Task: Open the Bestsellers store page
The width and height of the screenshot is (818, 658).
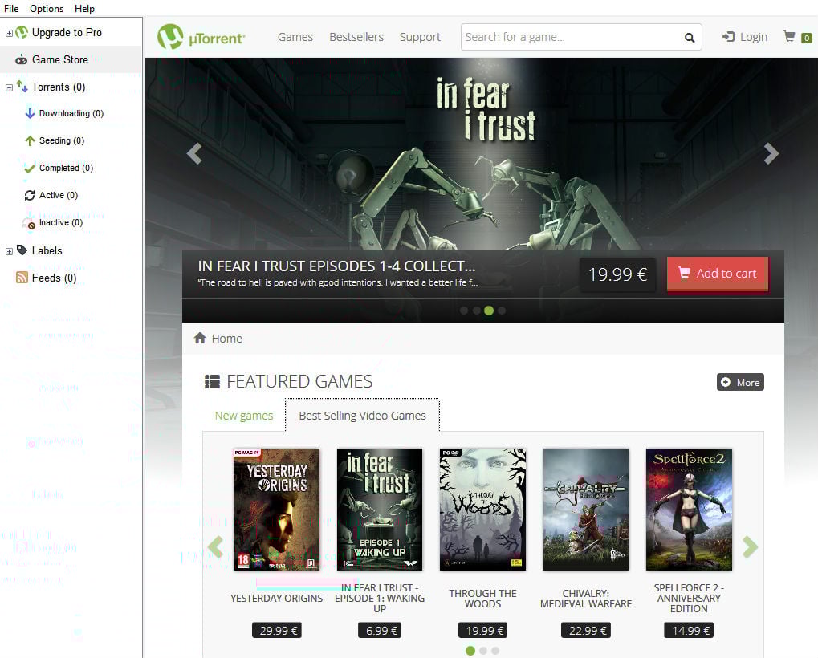Action: pos(356,37)
